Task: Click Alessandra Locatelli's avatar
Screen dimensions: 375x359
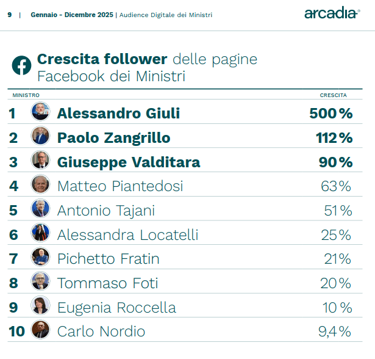Action: point(40,233)
